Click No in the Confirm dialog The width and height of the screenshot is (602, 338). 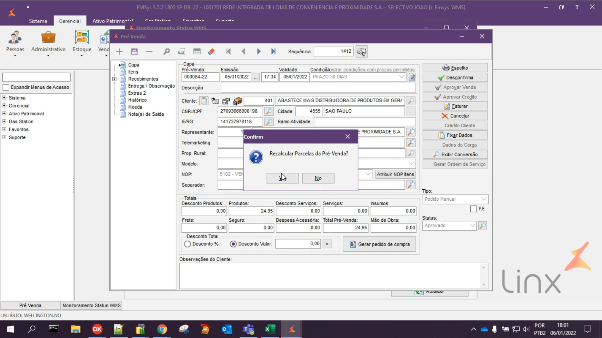[x=318, y=178]
